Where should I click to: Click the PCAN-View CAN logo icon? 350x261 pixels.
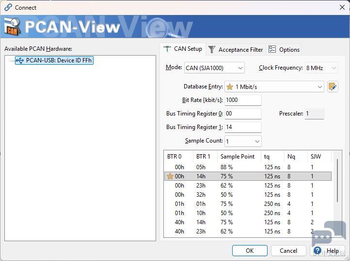12,27
